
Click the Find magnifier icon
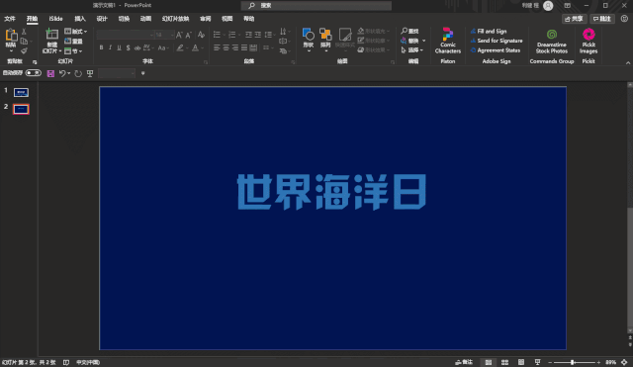coord(405,31)
